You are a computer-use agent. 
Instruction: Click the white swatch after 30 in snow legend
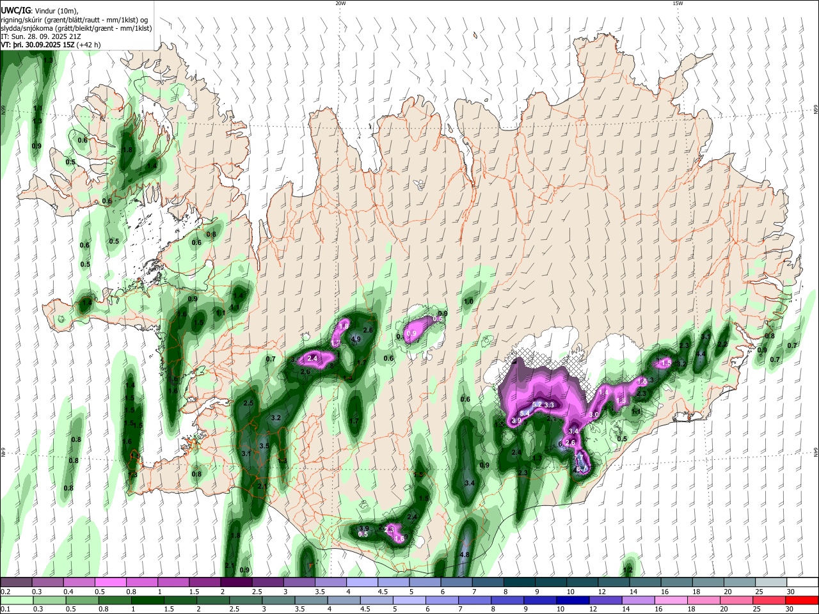pyautogui.click(x=802, y=582)
